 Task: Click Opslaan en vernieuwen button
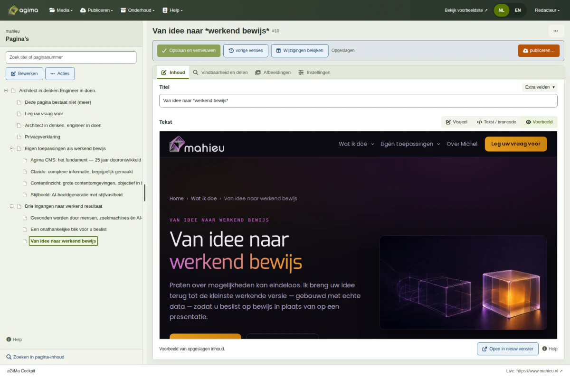coord(189,50)
